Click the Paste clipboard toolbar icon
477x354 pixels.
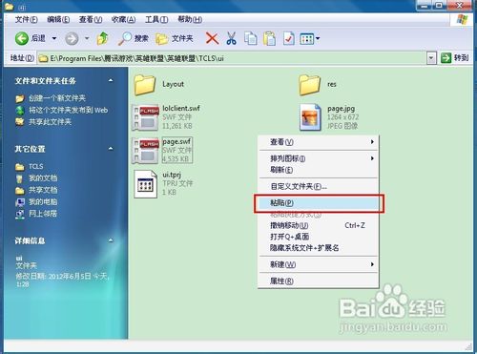269,38
